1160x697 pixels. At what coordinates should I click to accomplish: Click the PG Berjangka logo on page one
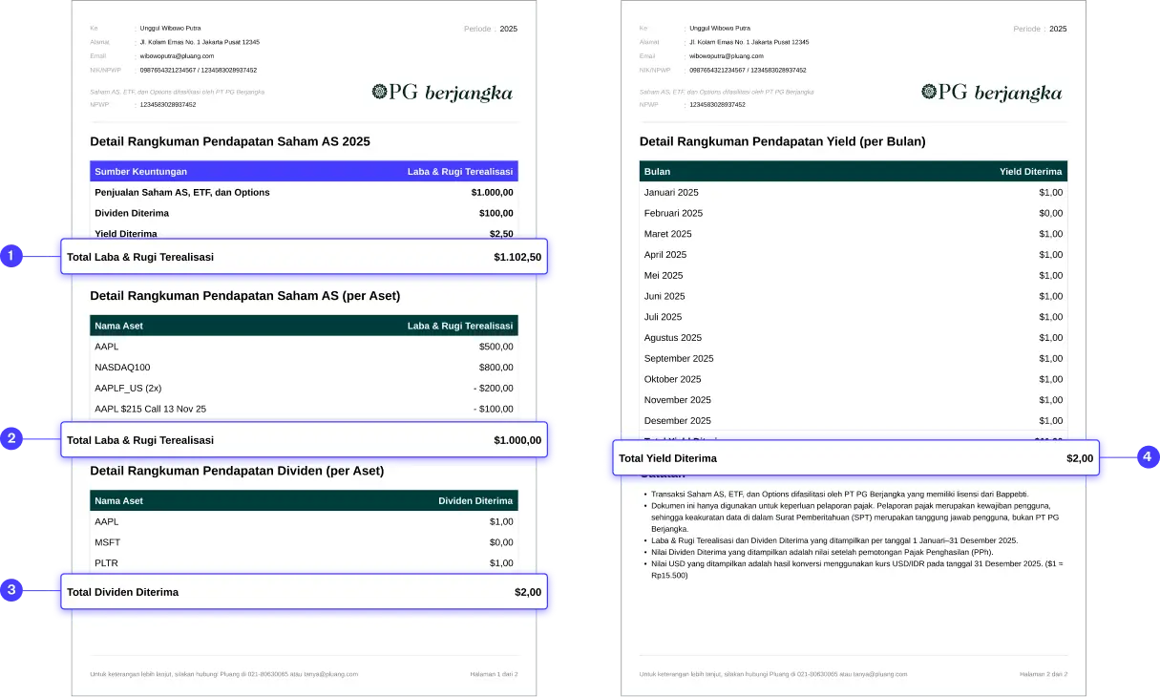442,93
